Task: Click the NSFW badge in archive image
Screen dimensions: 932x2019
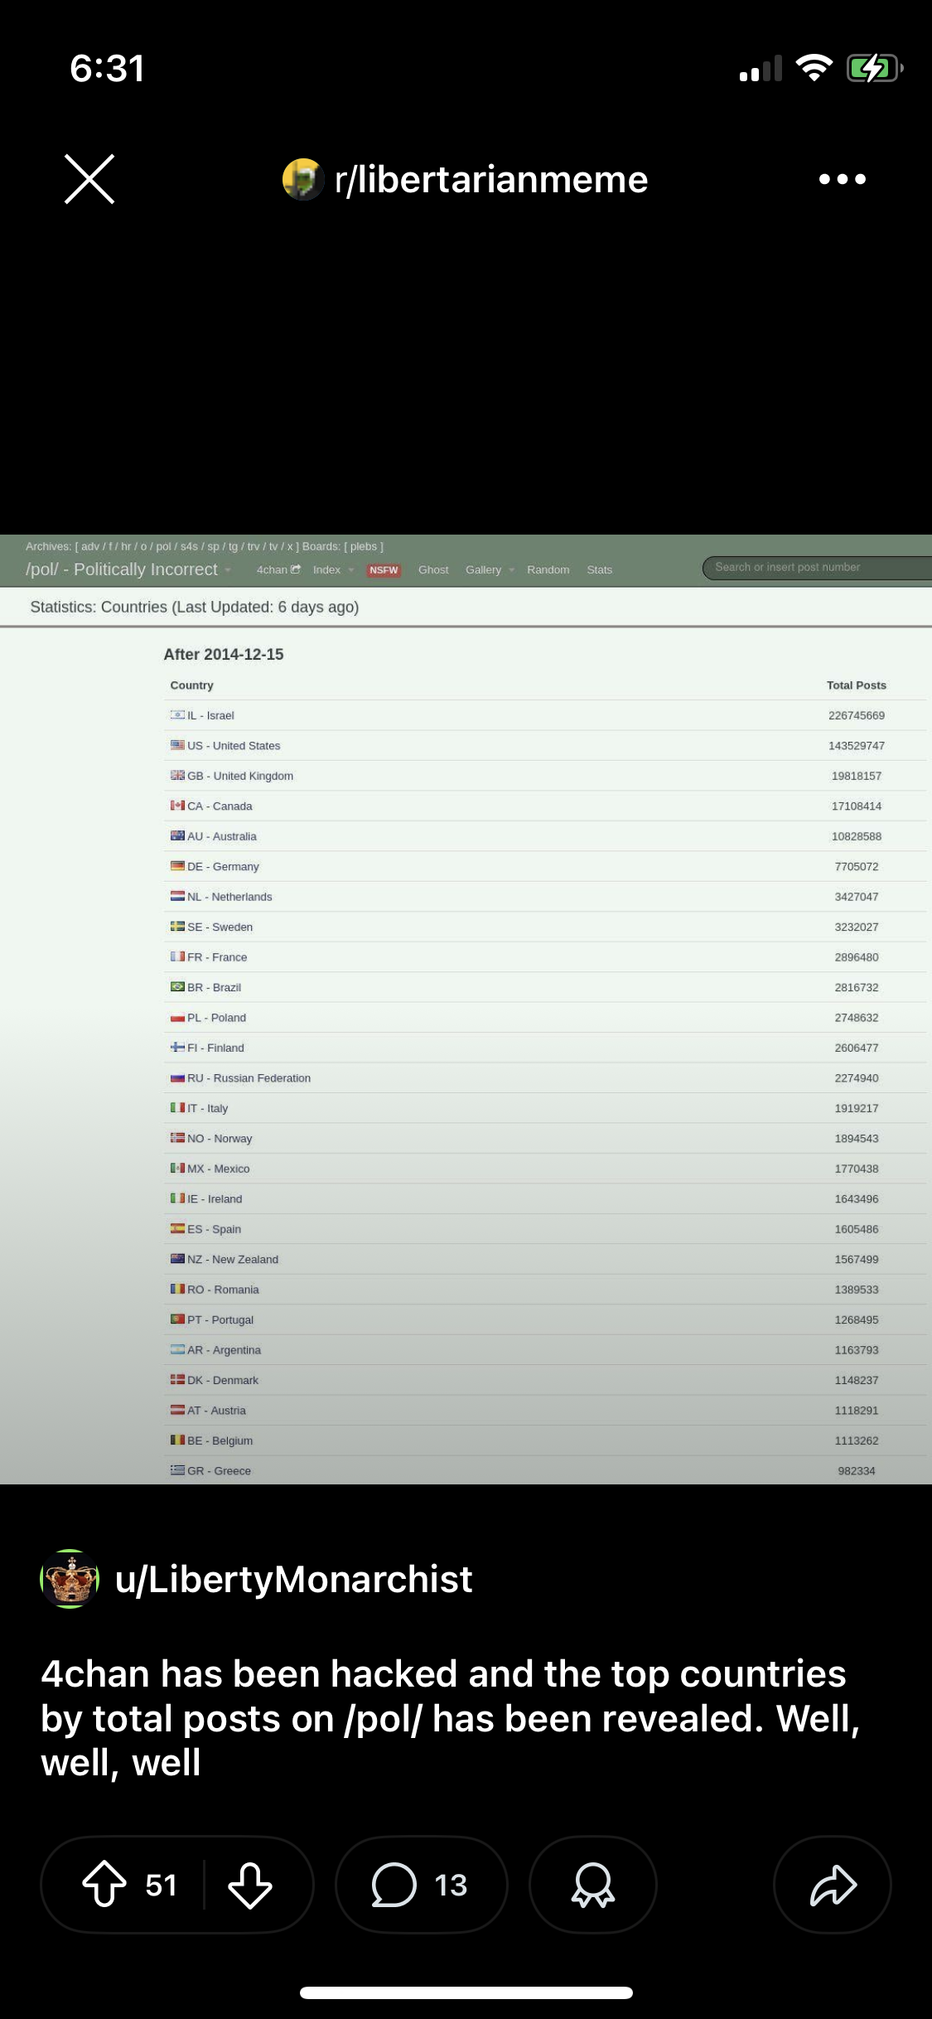Action: pos(384,570)
